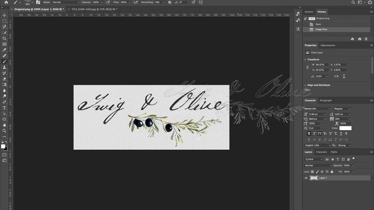This screenshot has width=374, height=210.
Task: Delete current state via History trash icon
Action: 366,39
